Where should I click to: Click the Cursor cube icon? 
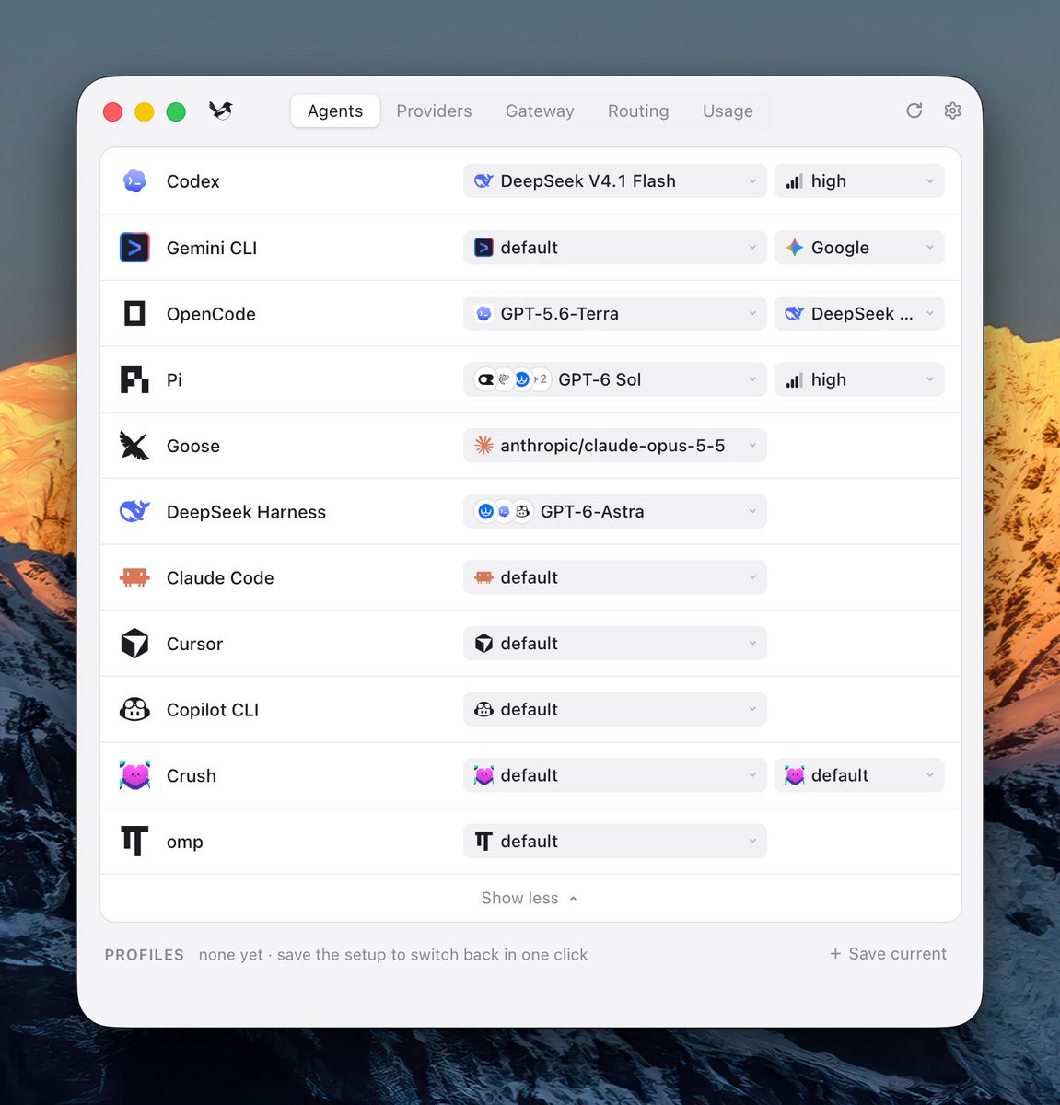[x=134, y=643]
